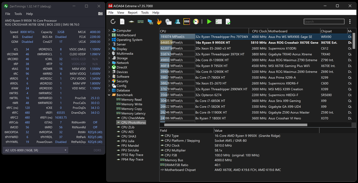Open the OSD panel icon

click(187, 22)
